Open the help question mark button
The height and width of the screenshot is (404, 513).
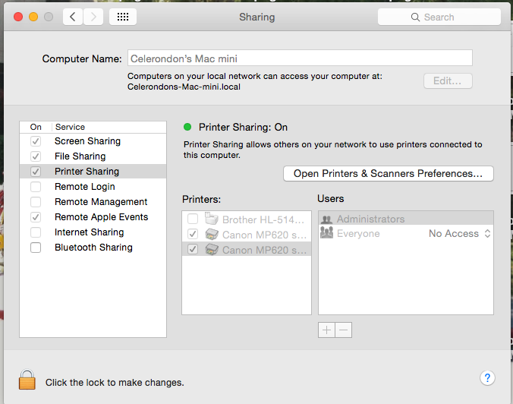click(487, 378)
